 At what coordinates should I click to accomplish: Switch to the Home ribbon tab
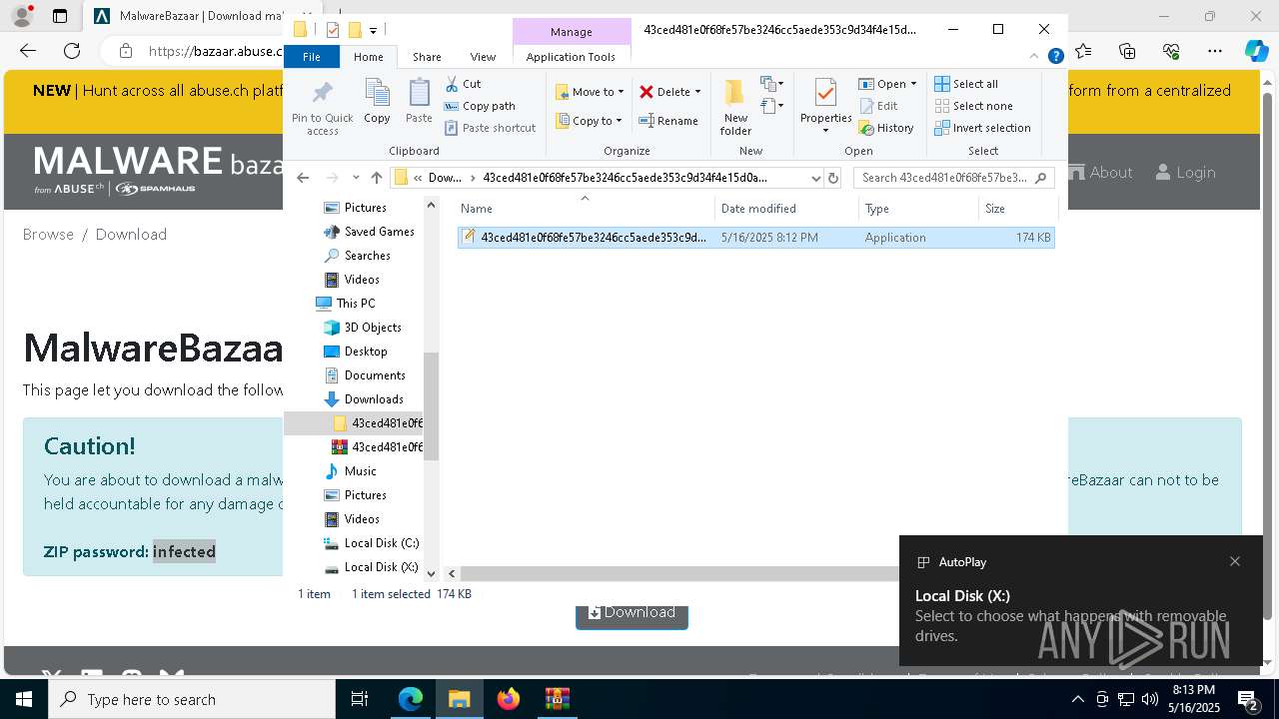(368, 57)
